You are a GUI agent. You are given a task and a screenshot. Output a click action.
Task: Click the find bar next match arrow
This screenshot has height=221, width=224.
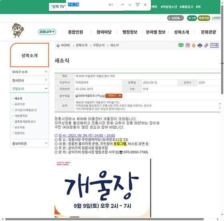[x=130, y=5]
